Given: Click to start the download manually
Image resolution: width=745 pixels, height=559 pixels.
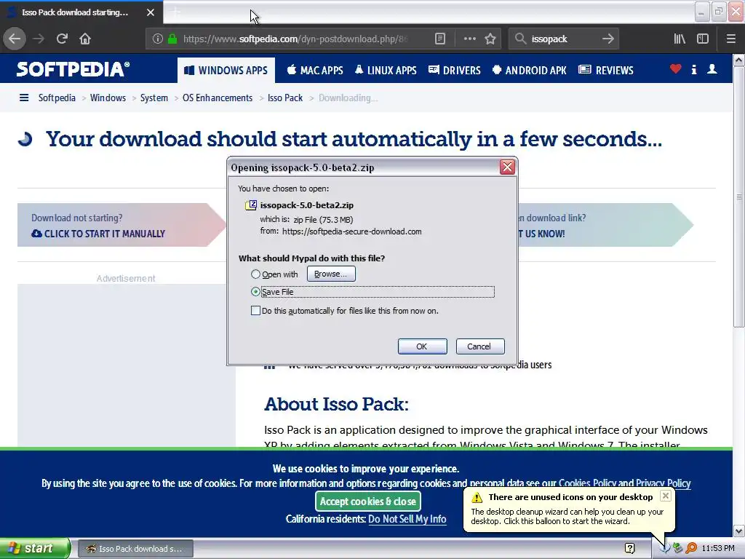Looking at the screenshot, I should [x=98, y=234].
